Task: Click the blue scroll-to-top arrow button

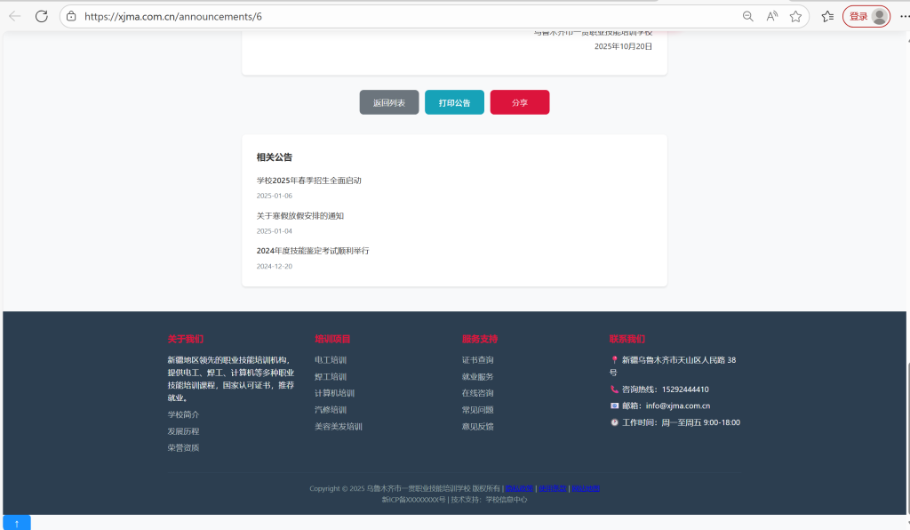Action: pyautogui.click(x=16, y=523)
